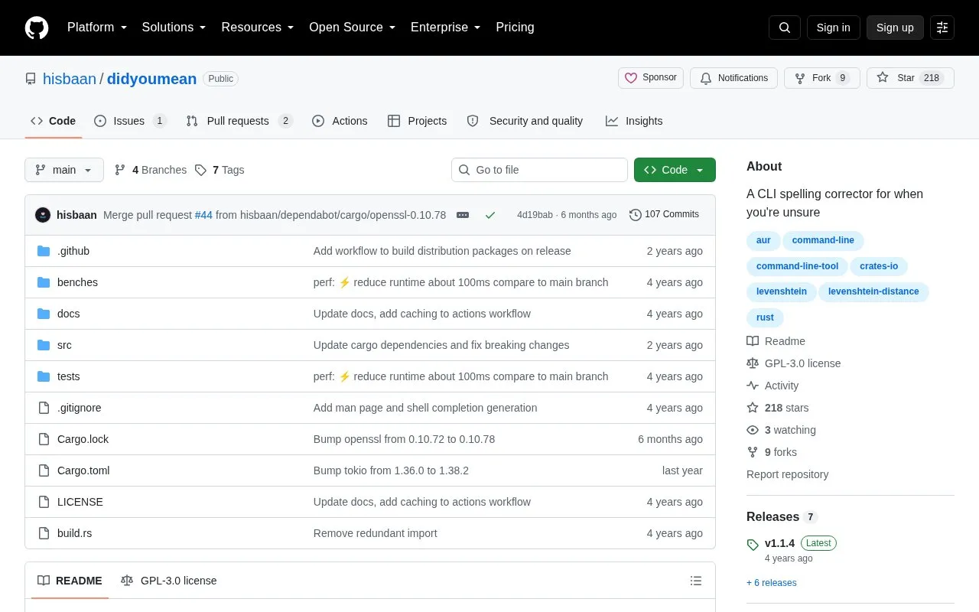979x612 pixels.
Task: Open commit hash 4d19bab
Action: [535, 215]
